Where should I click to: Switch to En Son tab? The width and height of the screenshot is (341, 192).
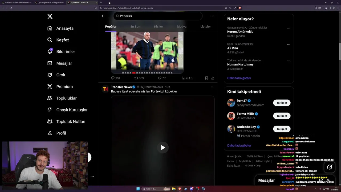[x=135, y=27]
